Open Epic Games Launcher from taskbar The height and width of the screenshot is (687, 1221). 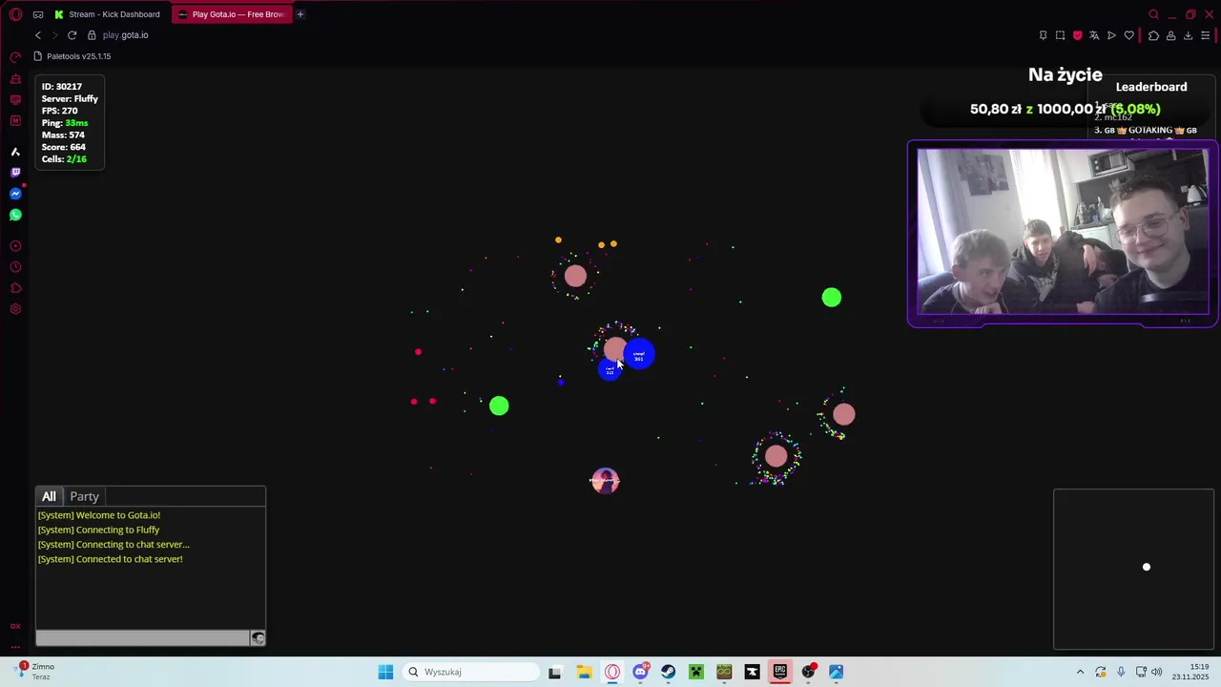(779, 672)
